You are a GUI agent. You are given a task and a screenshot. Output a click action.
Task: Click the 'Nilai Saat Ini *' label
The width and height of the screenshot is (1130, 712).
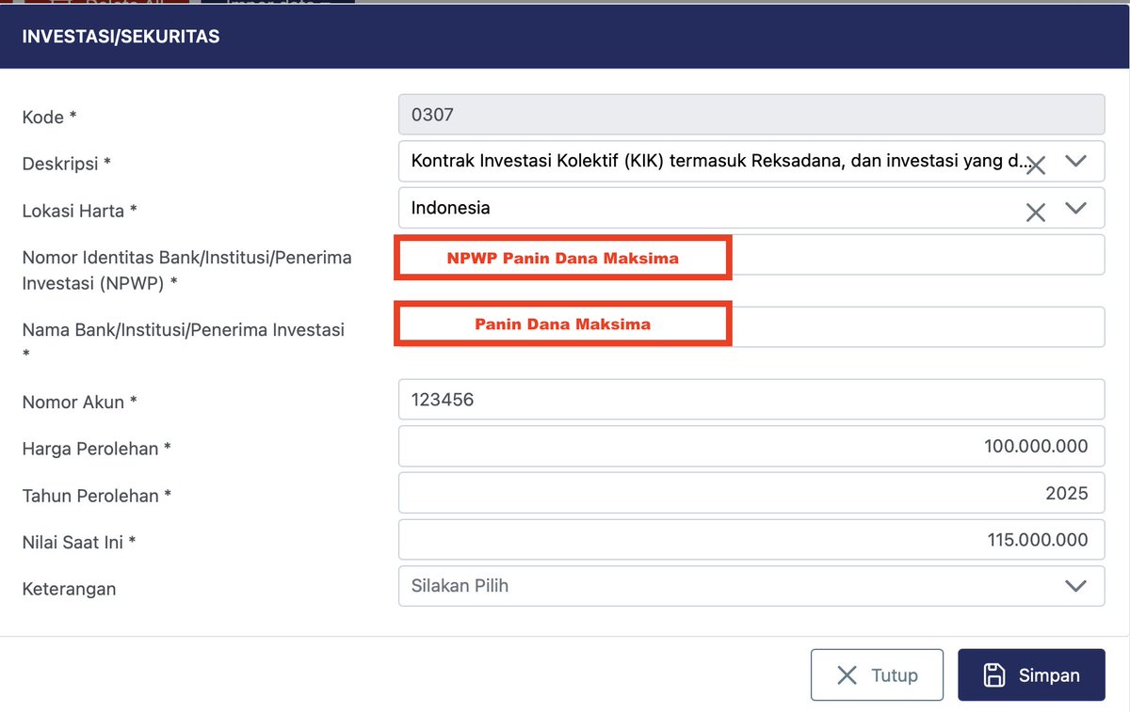tap(79, 543)
